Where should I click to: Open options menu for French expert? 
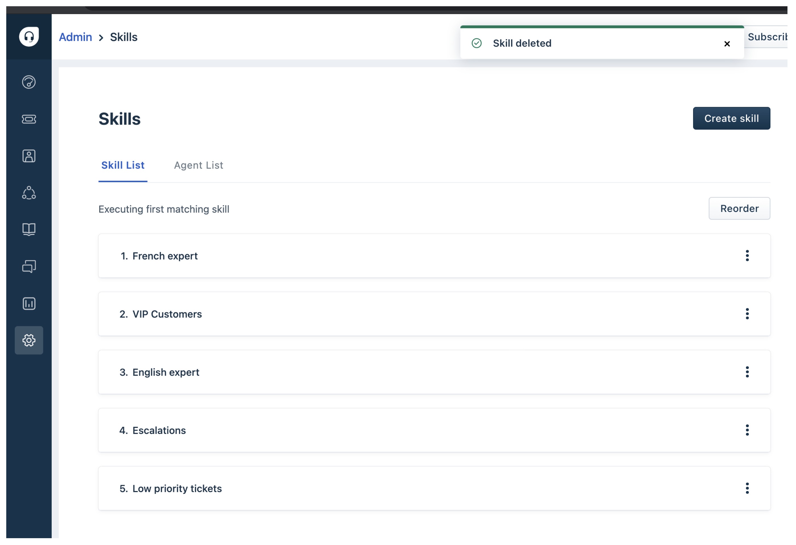click(748, 256)
